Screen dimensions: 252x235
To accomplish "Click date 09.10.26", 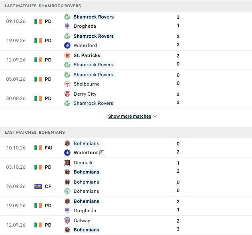I will pyautogui.click(x=16, y=21).
